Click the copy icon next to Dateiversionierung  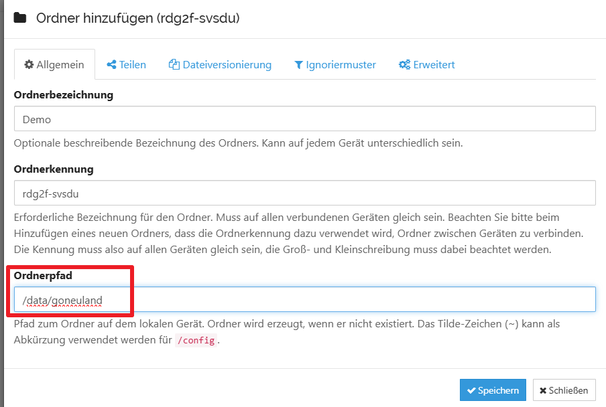(x=174, y=65)
